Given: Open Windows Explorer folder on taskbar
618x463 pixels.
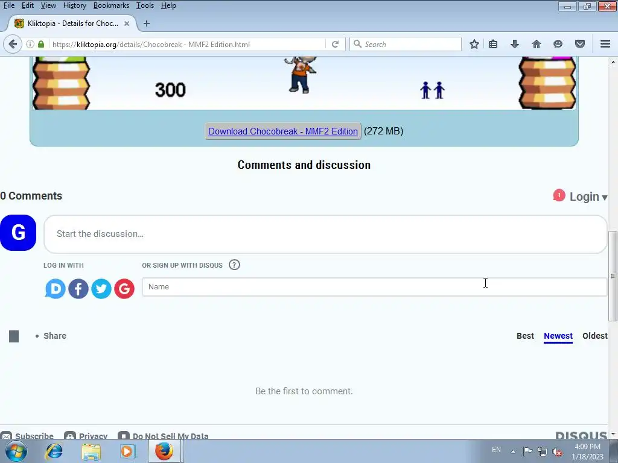Looking at the screenshot, I should point(91,451).
